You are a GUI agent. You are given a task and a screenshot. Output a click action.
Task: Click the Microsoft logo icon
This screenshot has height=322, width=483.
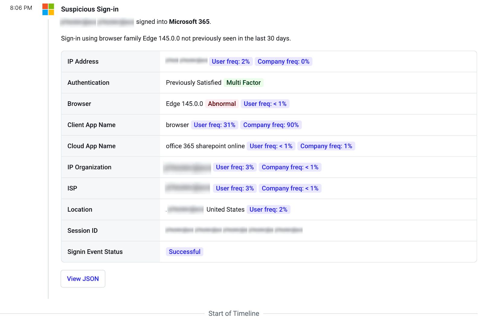tap(48, 9)
